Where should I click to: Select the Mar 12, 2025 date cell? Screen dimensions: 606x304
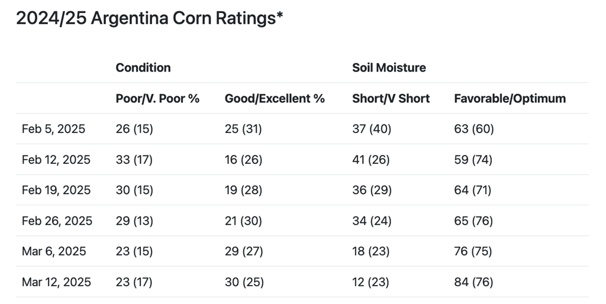(x=56, y=282)
